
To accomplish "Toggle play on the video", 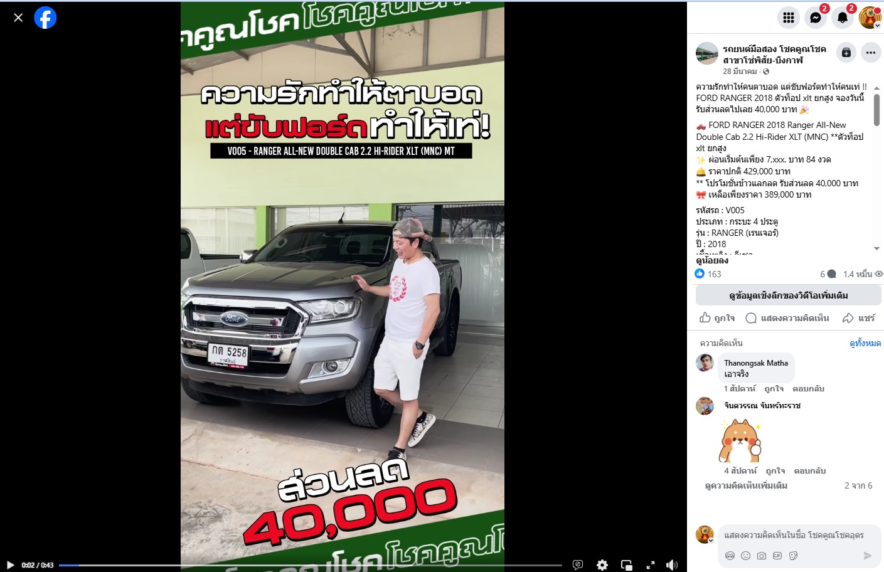I will click(x=10, y=565).
